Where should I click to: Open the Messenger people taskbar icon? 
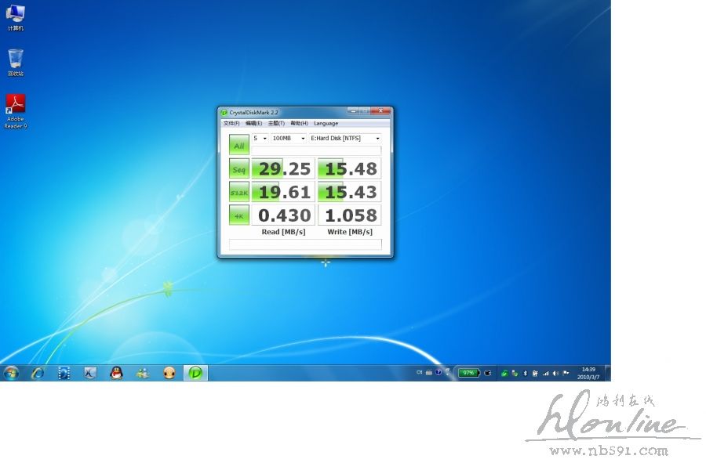click(x=143, y=373)
